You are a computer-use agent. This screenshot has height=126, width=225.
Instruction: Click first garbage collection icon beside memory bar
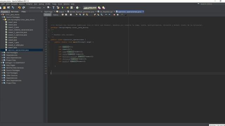pyautogui.click(x=99, y=8)
